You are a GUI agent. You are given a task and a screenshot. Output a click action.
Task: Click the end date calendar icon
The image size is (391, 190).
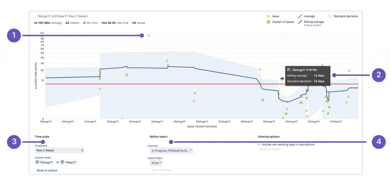(x=62, y=162)
